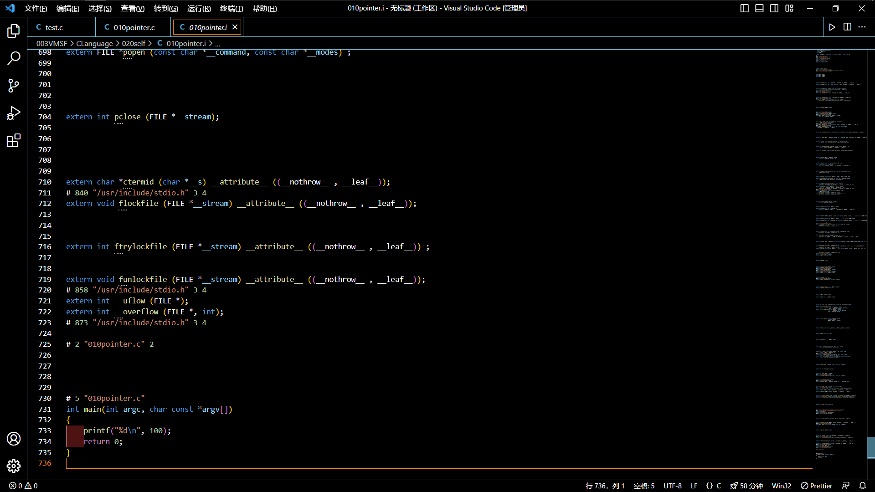Click the printf call on line 733
Image resolution: width=875 pixels, height=492 pixels.
coord(127,430)
